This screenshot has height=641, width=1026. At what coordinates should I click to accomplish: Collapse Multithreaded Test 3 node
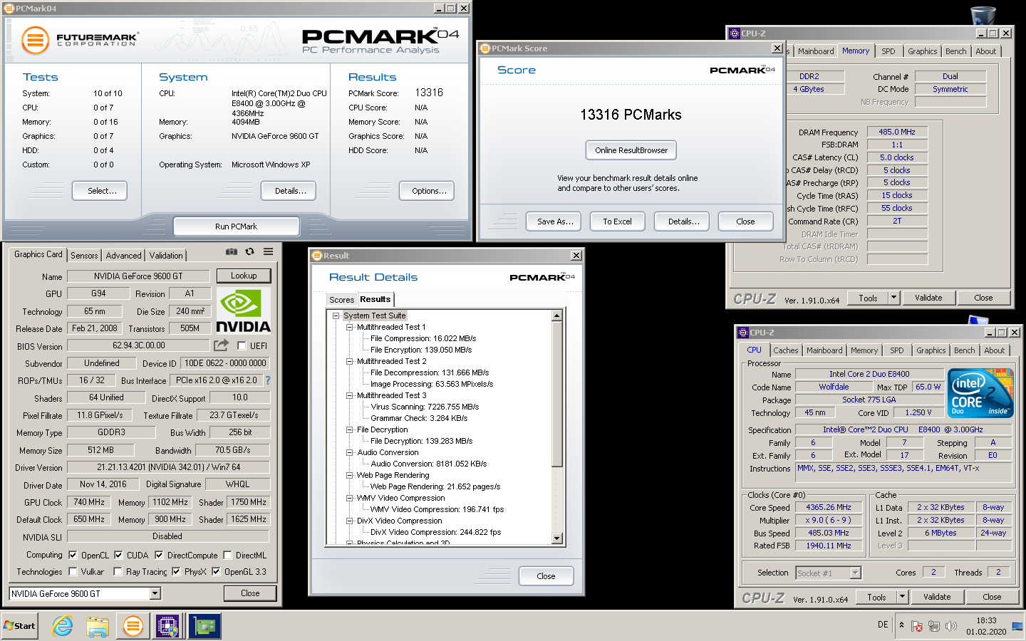click(x=349, y=395)
